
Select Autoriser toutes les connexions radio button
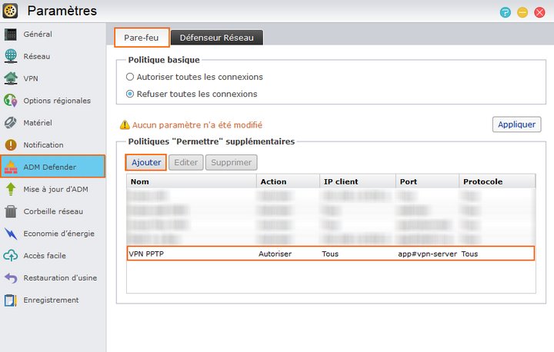(130, 77)
